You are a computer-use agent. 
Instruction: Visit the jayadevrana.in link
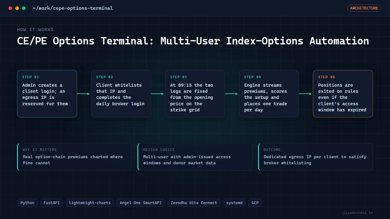(358, 213)
